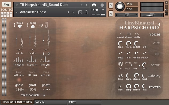Toggle the damp ghost light
The height and width of the screenshot is (105, 169).
pyautogui.click(x=33, y=80)
